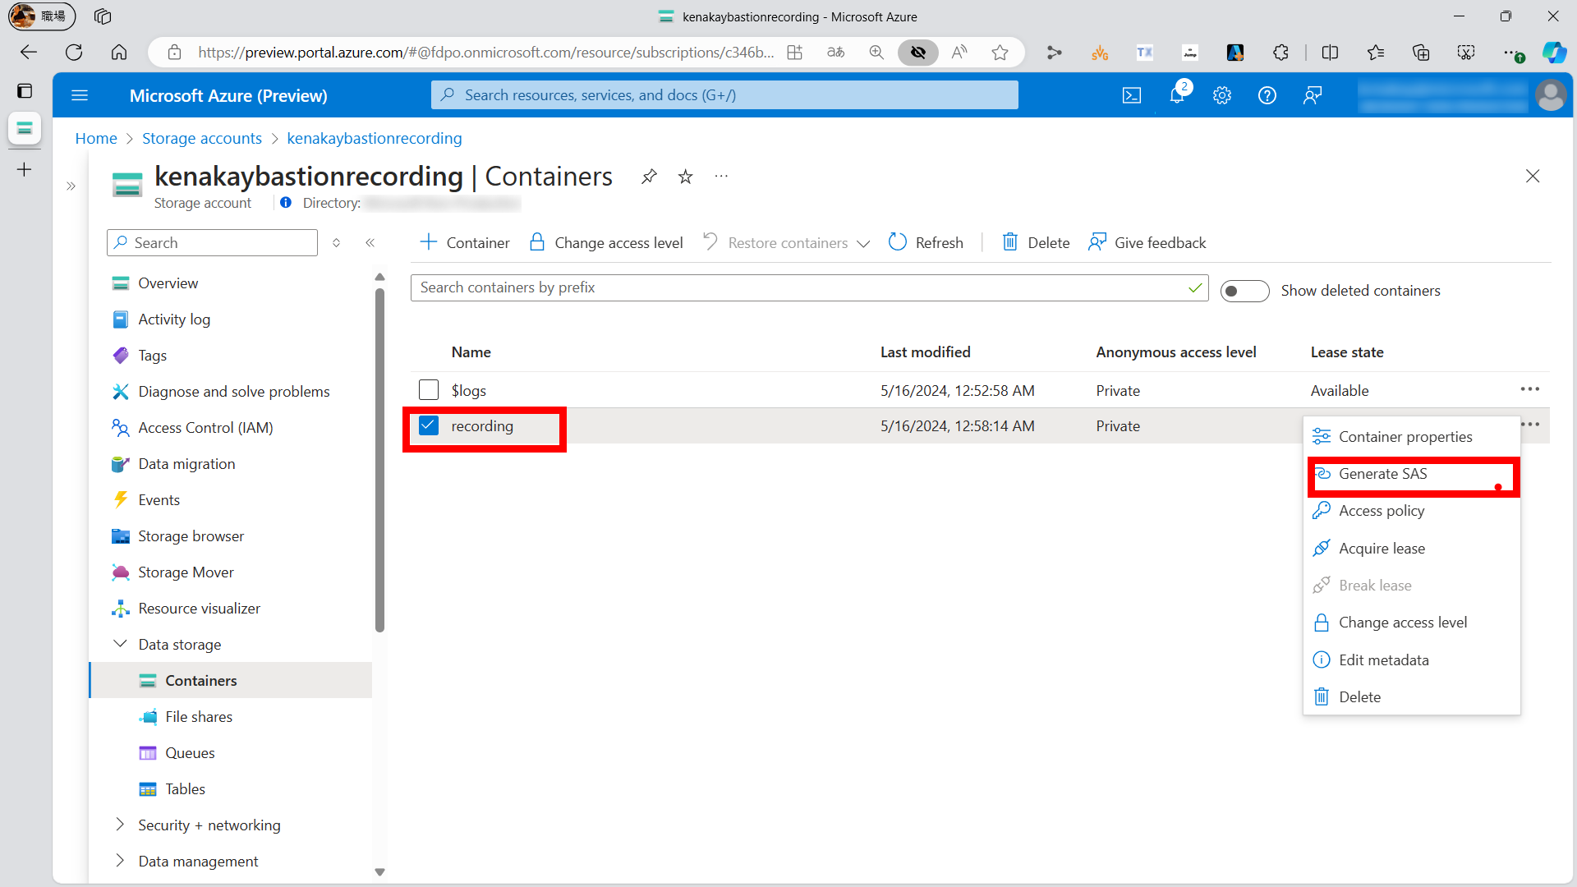Image resolution: width=1577 pixels, height=887 pixels.
Task: Pin the Containers blade
Action: pyautogui.click(x=649, y=177)
